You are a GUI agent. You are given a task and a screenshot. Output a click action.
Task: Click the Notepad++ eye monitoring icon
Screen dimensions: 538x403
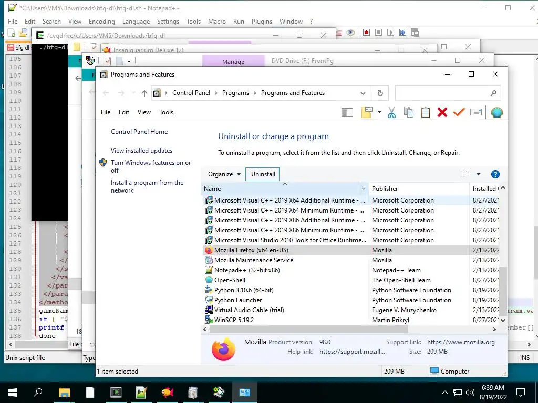click(x=350, y=33)
